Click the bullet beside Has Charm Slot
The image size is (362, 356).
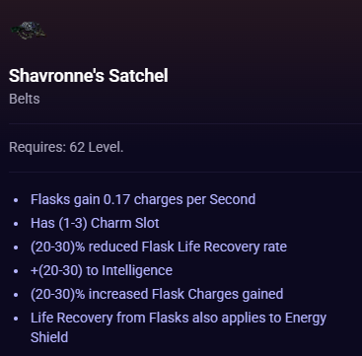tap(16, 224)
